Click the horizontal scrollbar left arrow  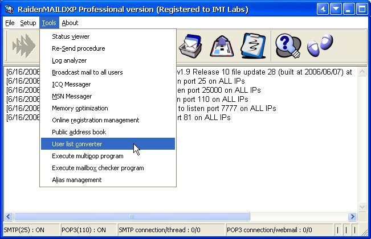coord(9,217)
